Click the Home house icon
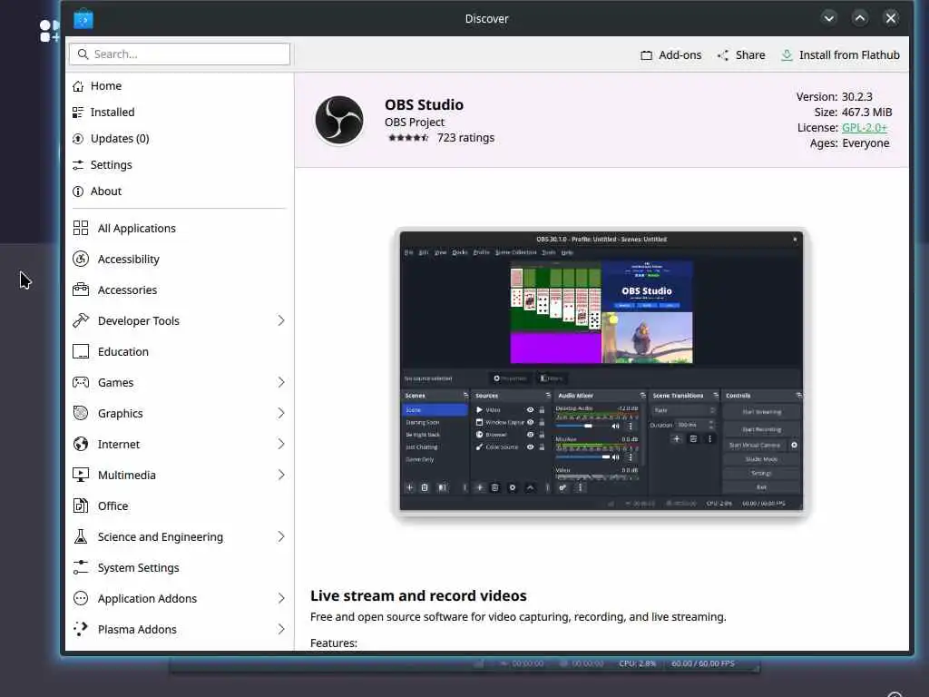The height and width of the screenshot is (697, 929). click(x=78, y=86)
